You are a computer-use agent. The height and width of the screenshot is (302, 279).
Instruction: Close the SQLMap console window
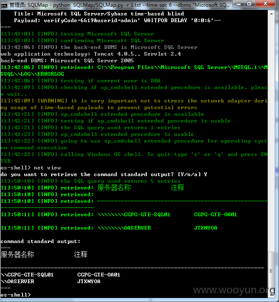coord(266,4)
